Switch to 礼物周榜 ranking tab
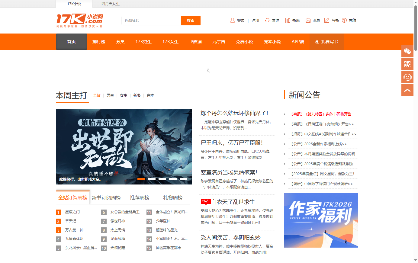 [173, 197]
